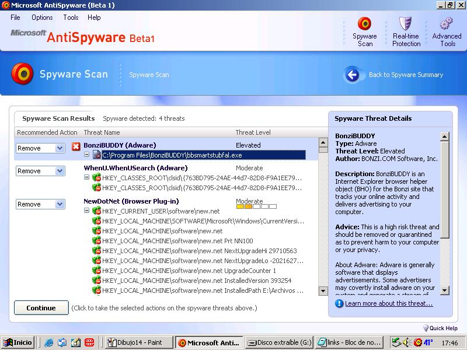This screenshot has width=467, height=350.
Task: Click 'Spyware detected: 4 threats' text
Action: click(x=144, y=118)
